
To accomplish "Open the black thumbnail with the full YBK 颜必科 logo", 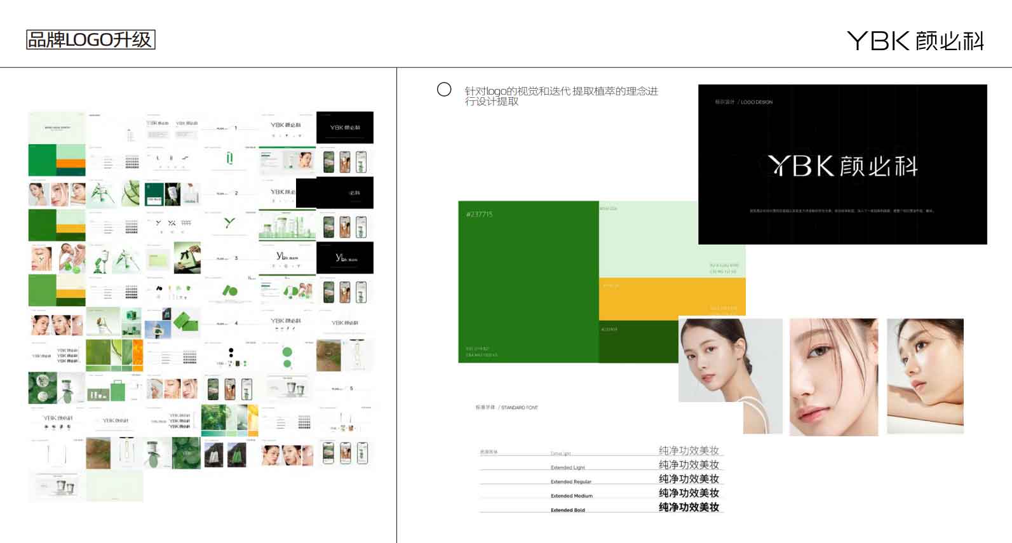I will (x=345, y=128).
